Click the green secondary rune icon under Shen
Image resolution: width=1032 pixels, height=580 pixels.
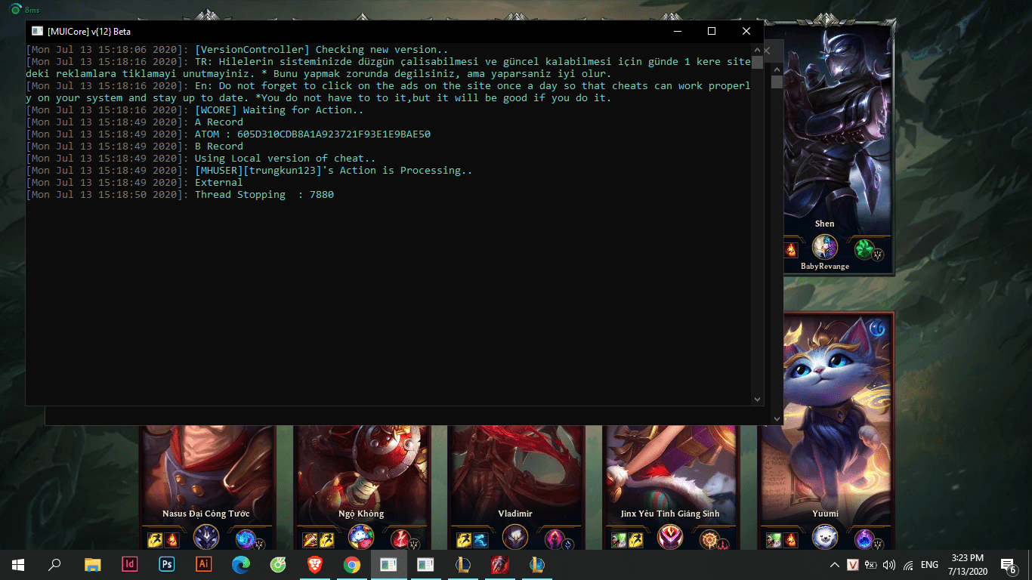click(x=864, y=248)
